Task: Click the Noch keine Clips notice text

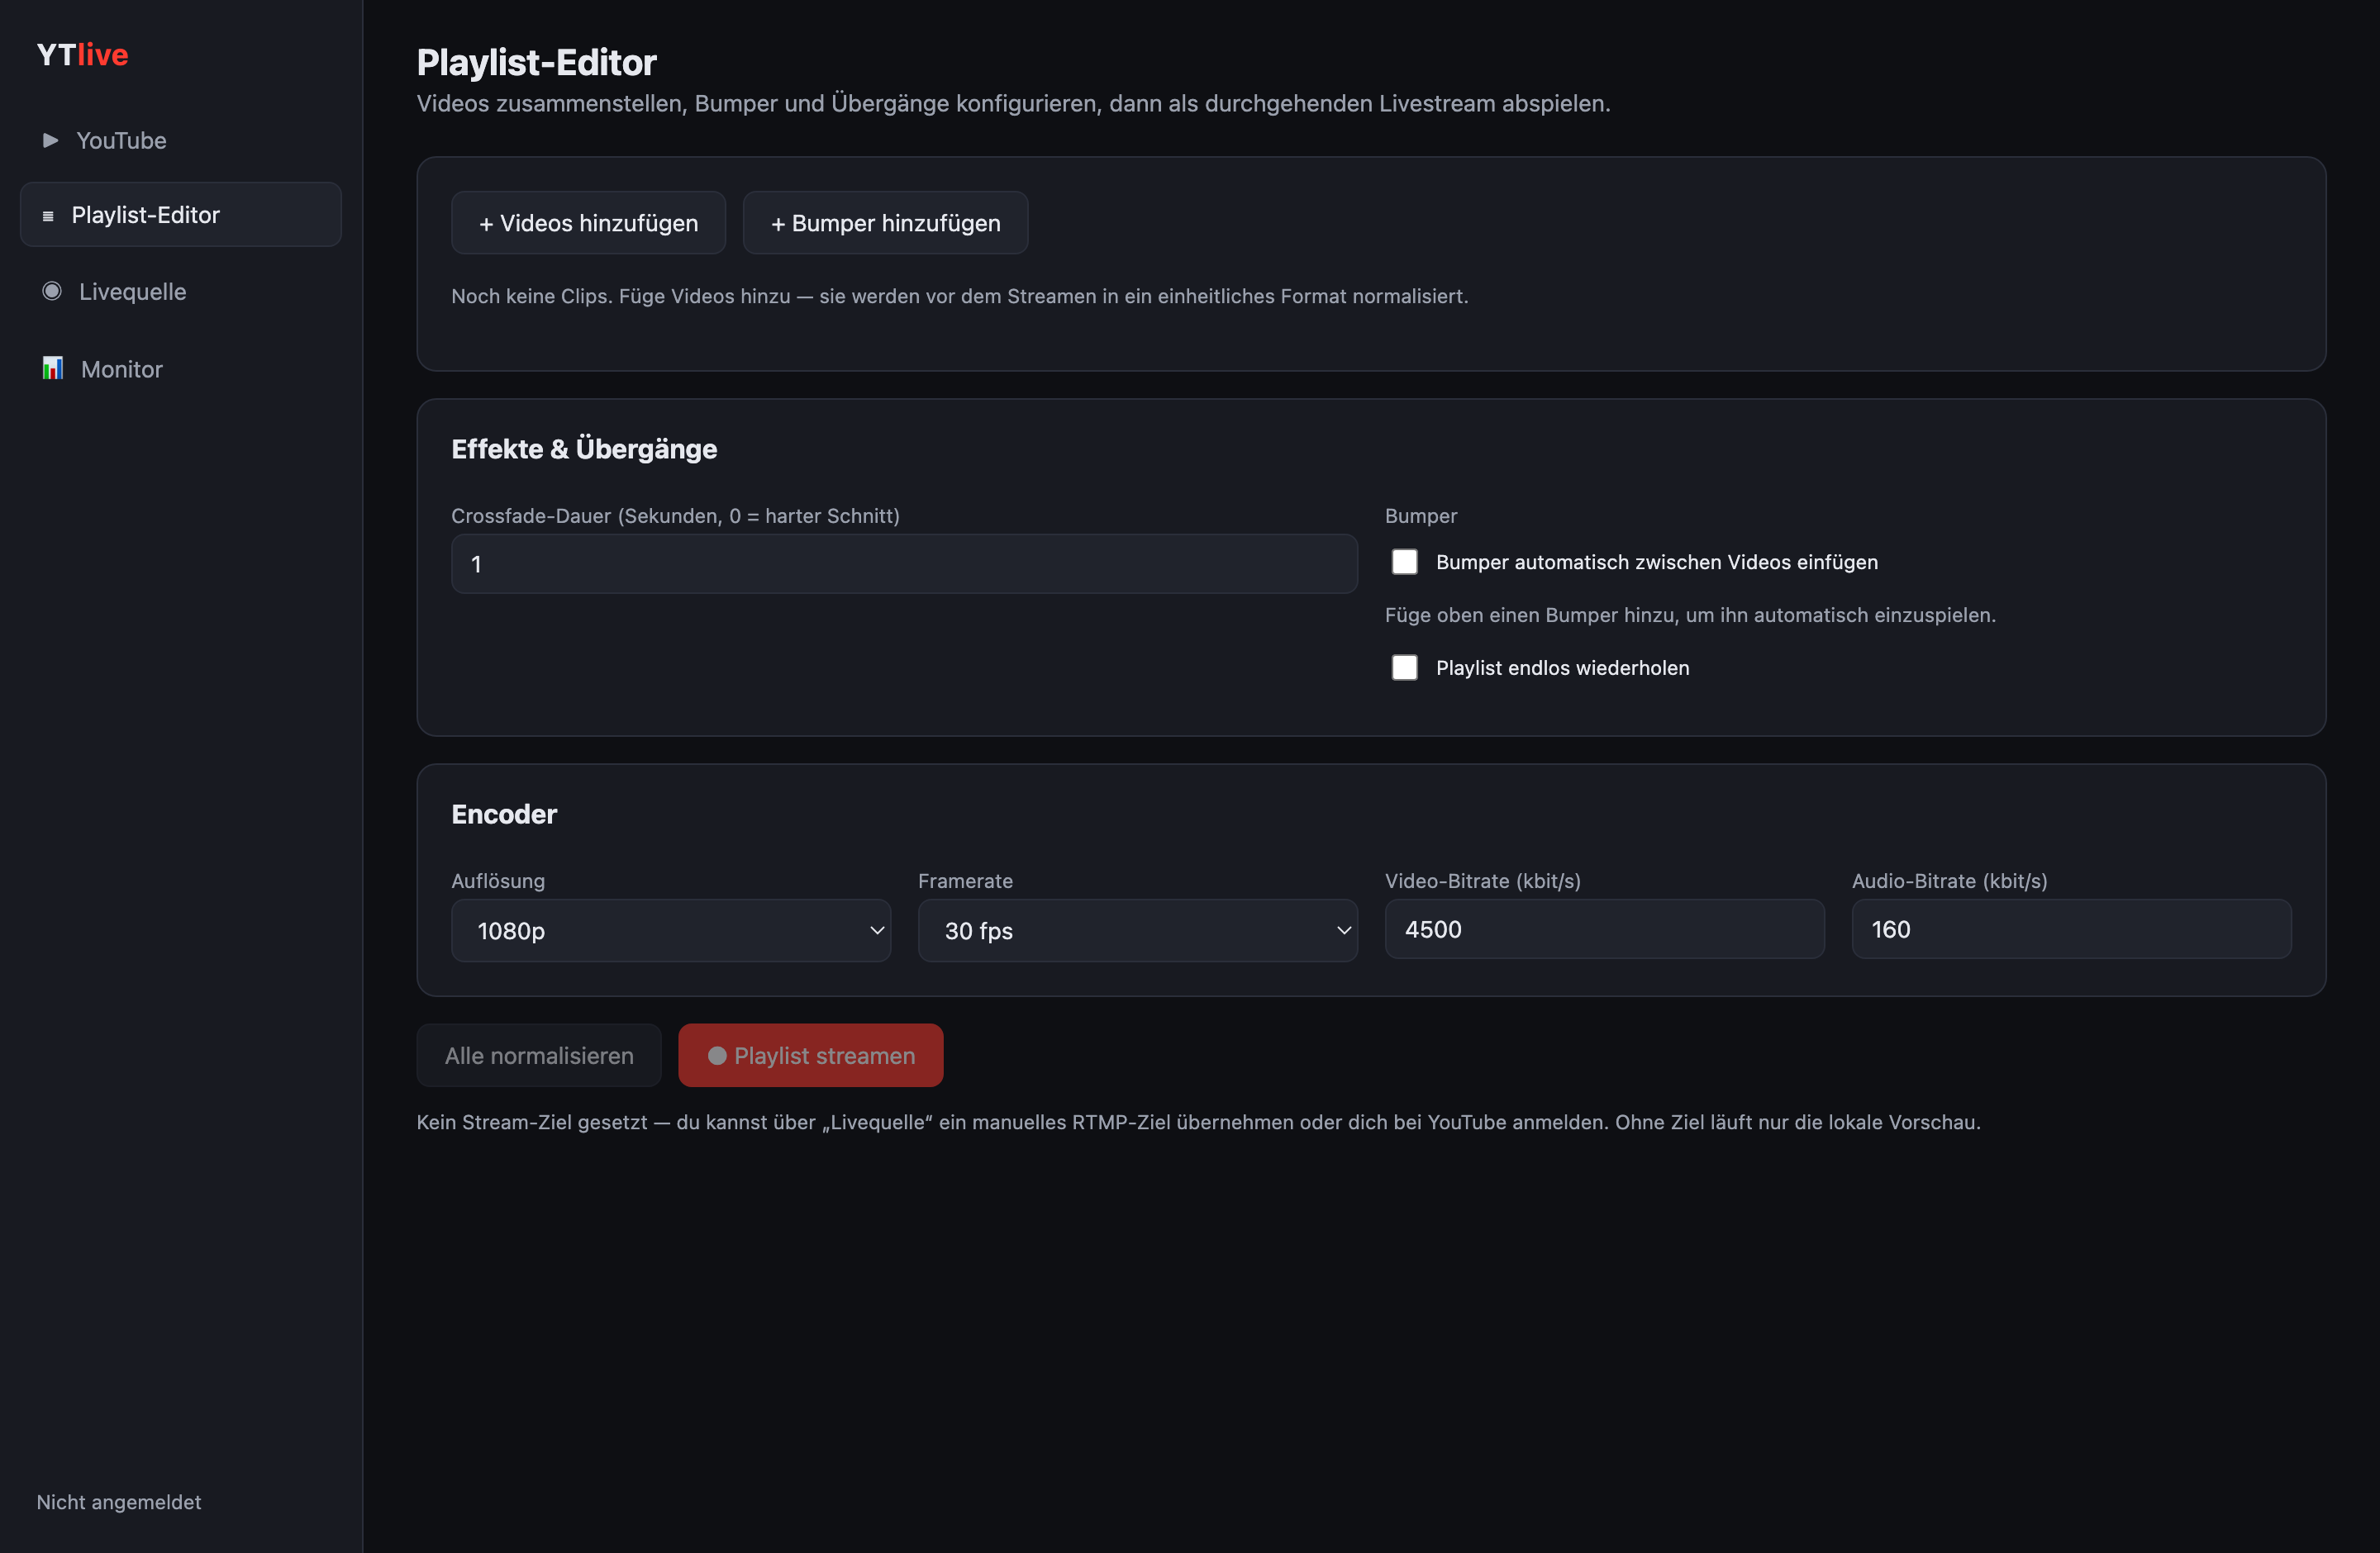Action: click(x=960, y=296)
